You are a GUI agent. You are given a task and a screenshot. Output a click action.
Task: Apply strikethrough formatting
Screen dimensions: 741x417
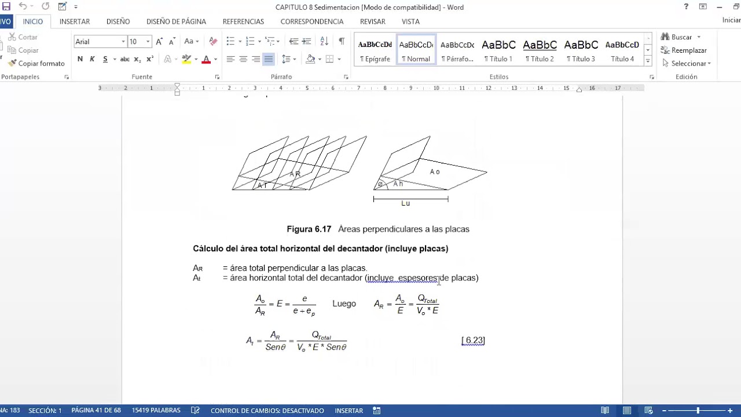(124, 59)
